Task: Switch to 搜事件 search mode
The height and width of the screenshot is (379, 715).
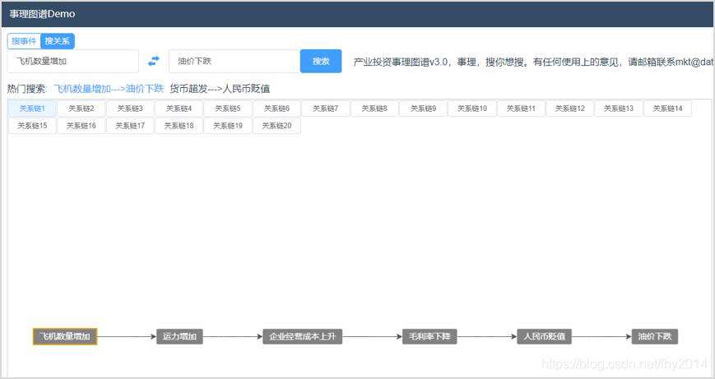Action: 24,41
